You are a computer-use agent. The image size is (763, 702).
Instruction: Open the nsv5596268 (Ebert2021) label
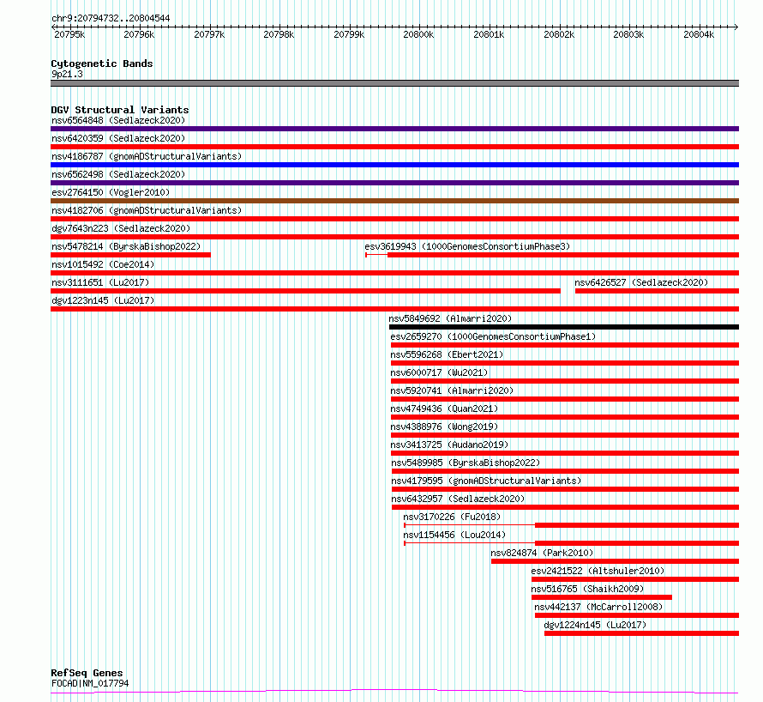click(x=447, y=354)
